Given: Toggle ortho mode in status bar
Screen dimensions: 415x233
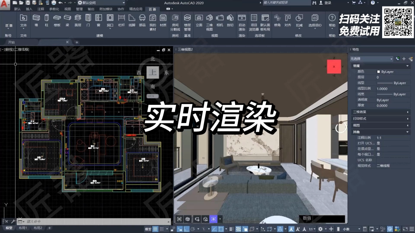Looking at the screenshot, I should click(186, 229).
